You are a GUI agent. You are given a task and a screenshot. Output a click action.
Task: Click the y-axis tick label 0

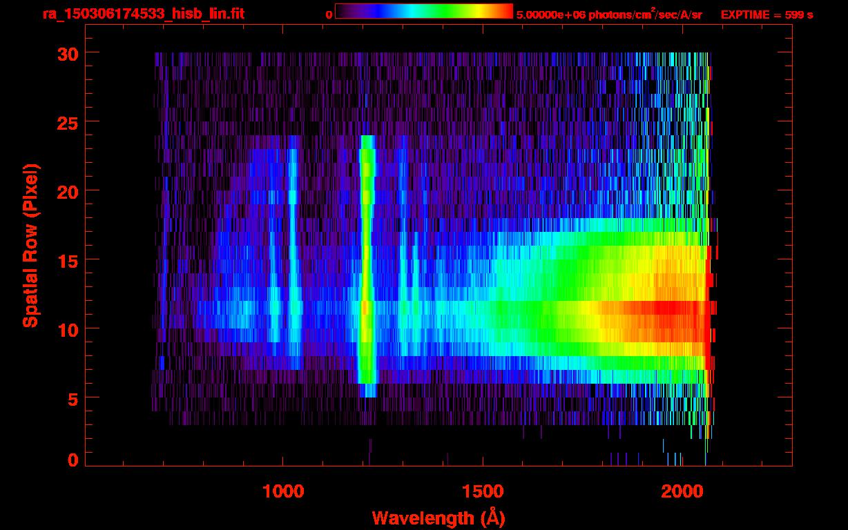tap(73, 460)
